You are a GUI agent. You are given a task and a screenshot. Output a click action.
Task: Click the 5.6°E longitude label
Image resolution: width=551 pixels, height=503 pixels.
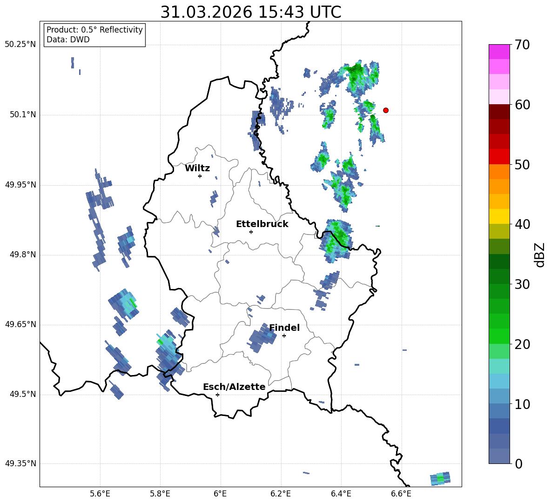[x=100, y=494]
